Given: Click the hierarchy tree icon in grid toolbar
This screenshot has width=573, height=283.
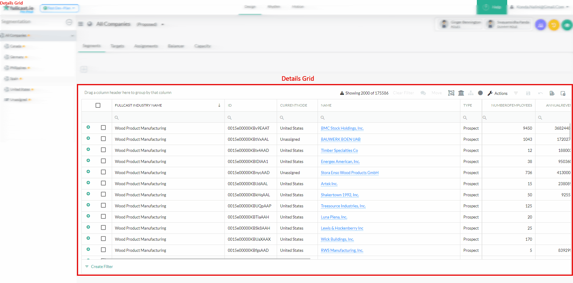Looking at the screenshot, I should pos(471,93).
